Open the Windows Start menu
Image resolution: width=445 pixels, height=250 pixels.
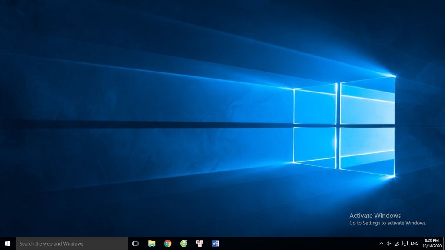(x=8, y=243)
